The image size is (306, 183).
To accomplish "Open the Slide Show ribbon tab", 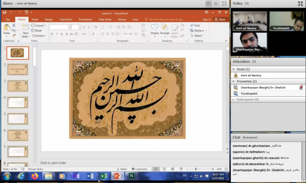I will coord(105,19).
